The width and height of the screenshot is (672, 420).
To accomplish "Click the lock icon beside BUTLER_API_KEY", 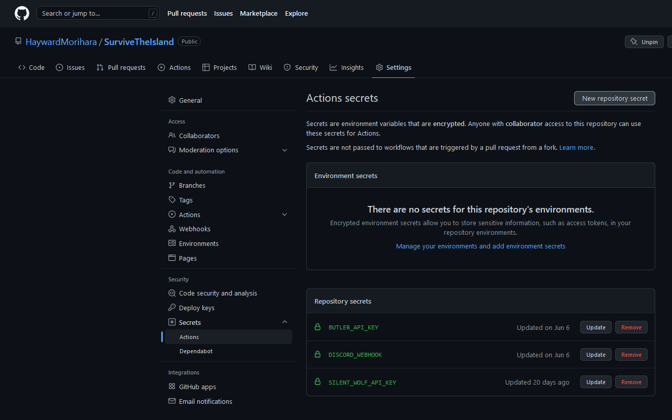I will (x=318, y=327).
